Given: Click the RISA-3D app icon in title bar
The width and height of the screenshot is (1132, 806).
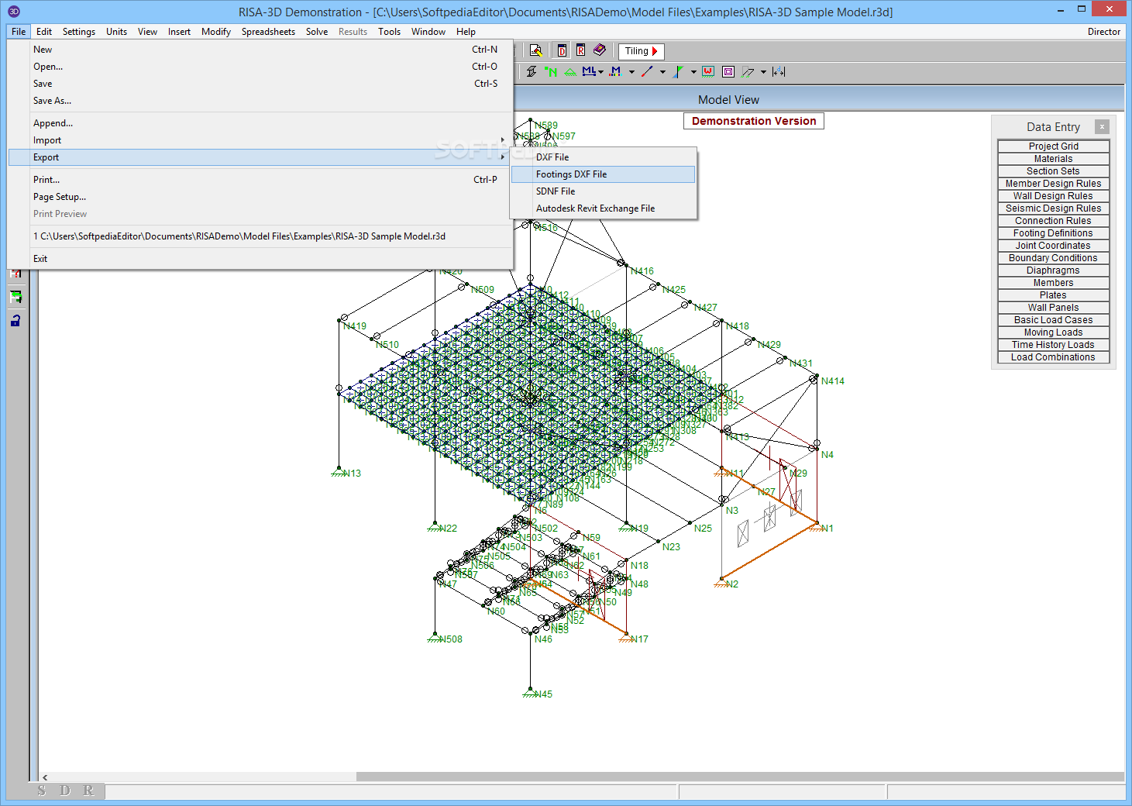Looking at the screenshot, I should click(x=13, y=11).
